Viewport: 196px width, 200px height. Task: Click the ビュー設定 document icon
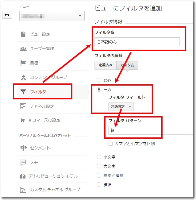click(x=23, y=34)
